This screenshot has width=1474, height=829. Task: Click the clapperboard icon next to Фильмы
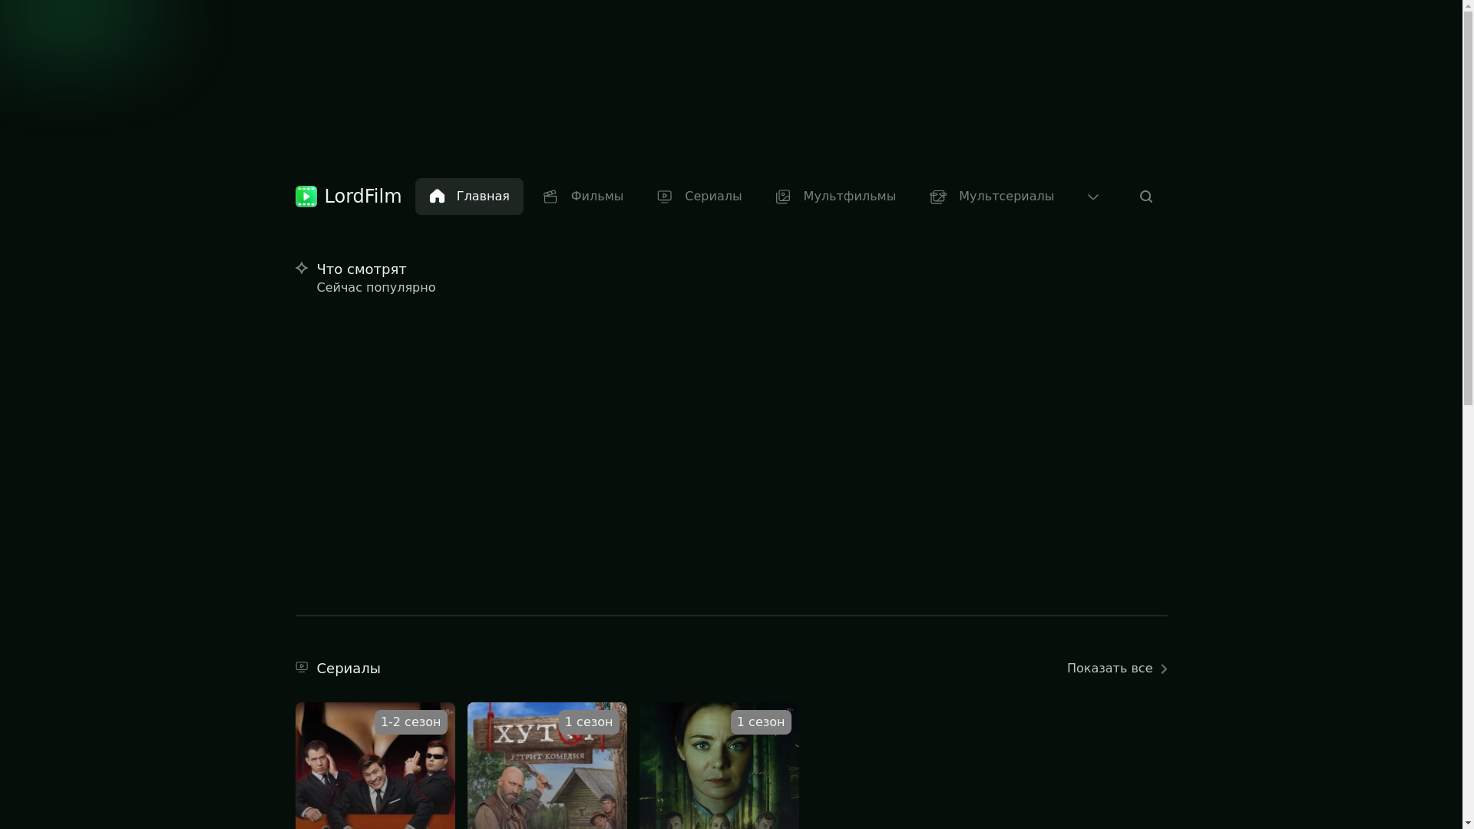[550, 197]
